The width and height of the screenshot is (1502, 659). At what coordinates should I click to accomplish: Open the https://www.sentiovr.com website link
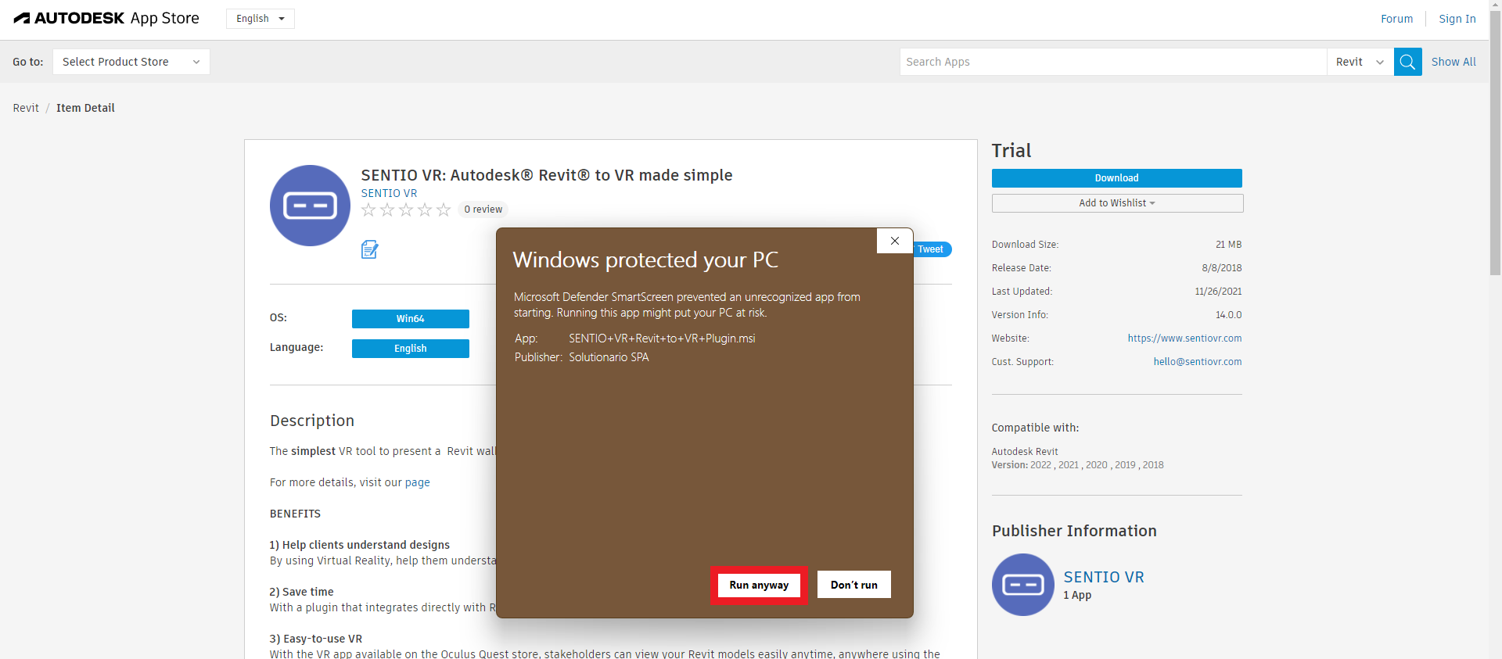pyautogui.click(x=1184, y=338)
